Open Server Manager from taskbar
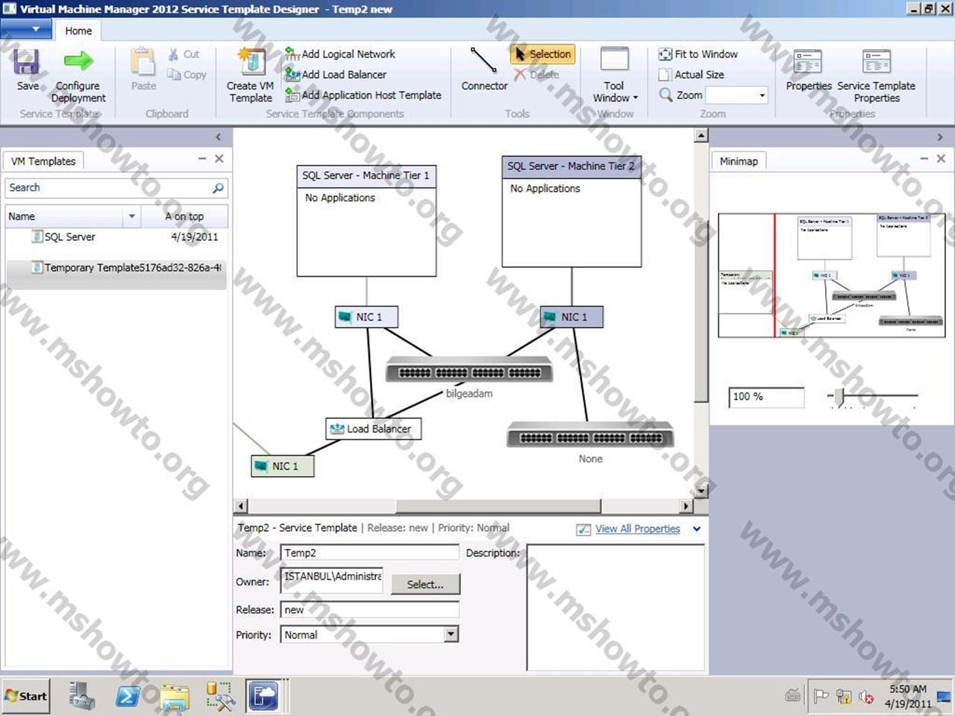 pyautogui.click(x=81, y=696)
